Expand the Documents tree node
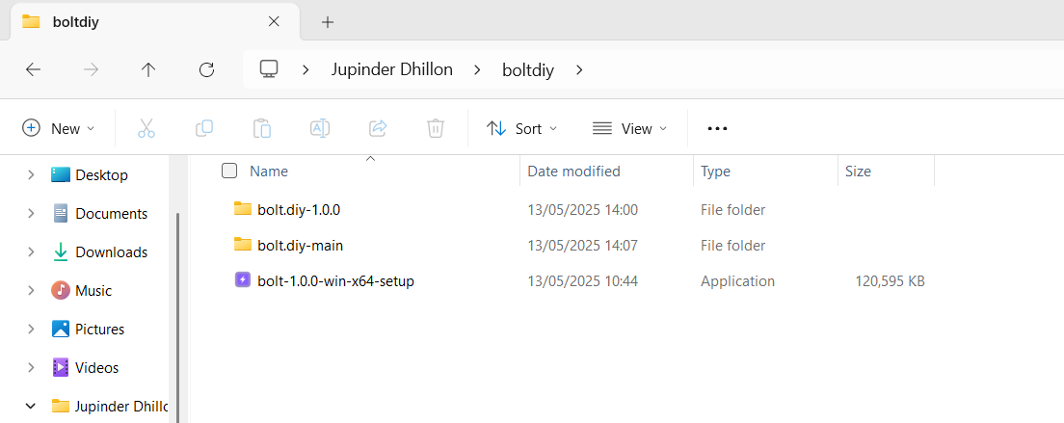Viewport: 1064px width, 423px height. click(31, 214)
